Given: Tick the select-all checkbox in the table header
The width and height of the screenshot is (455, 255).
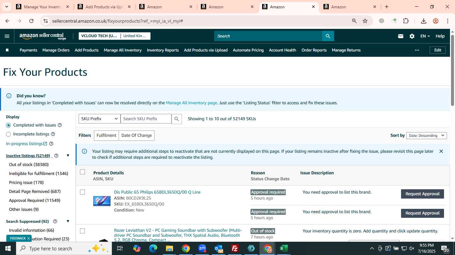Looking at the screenshot, I should click(83, 172).
